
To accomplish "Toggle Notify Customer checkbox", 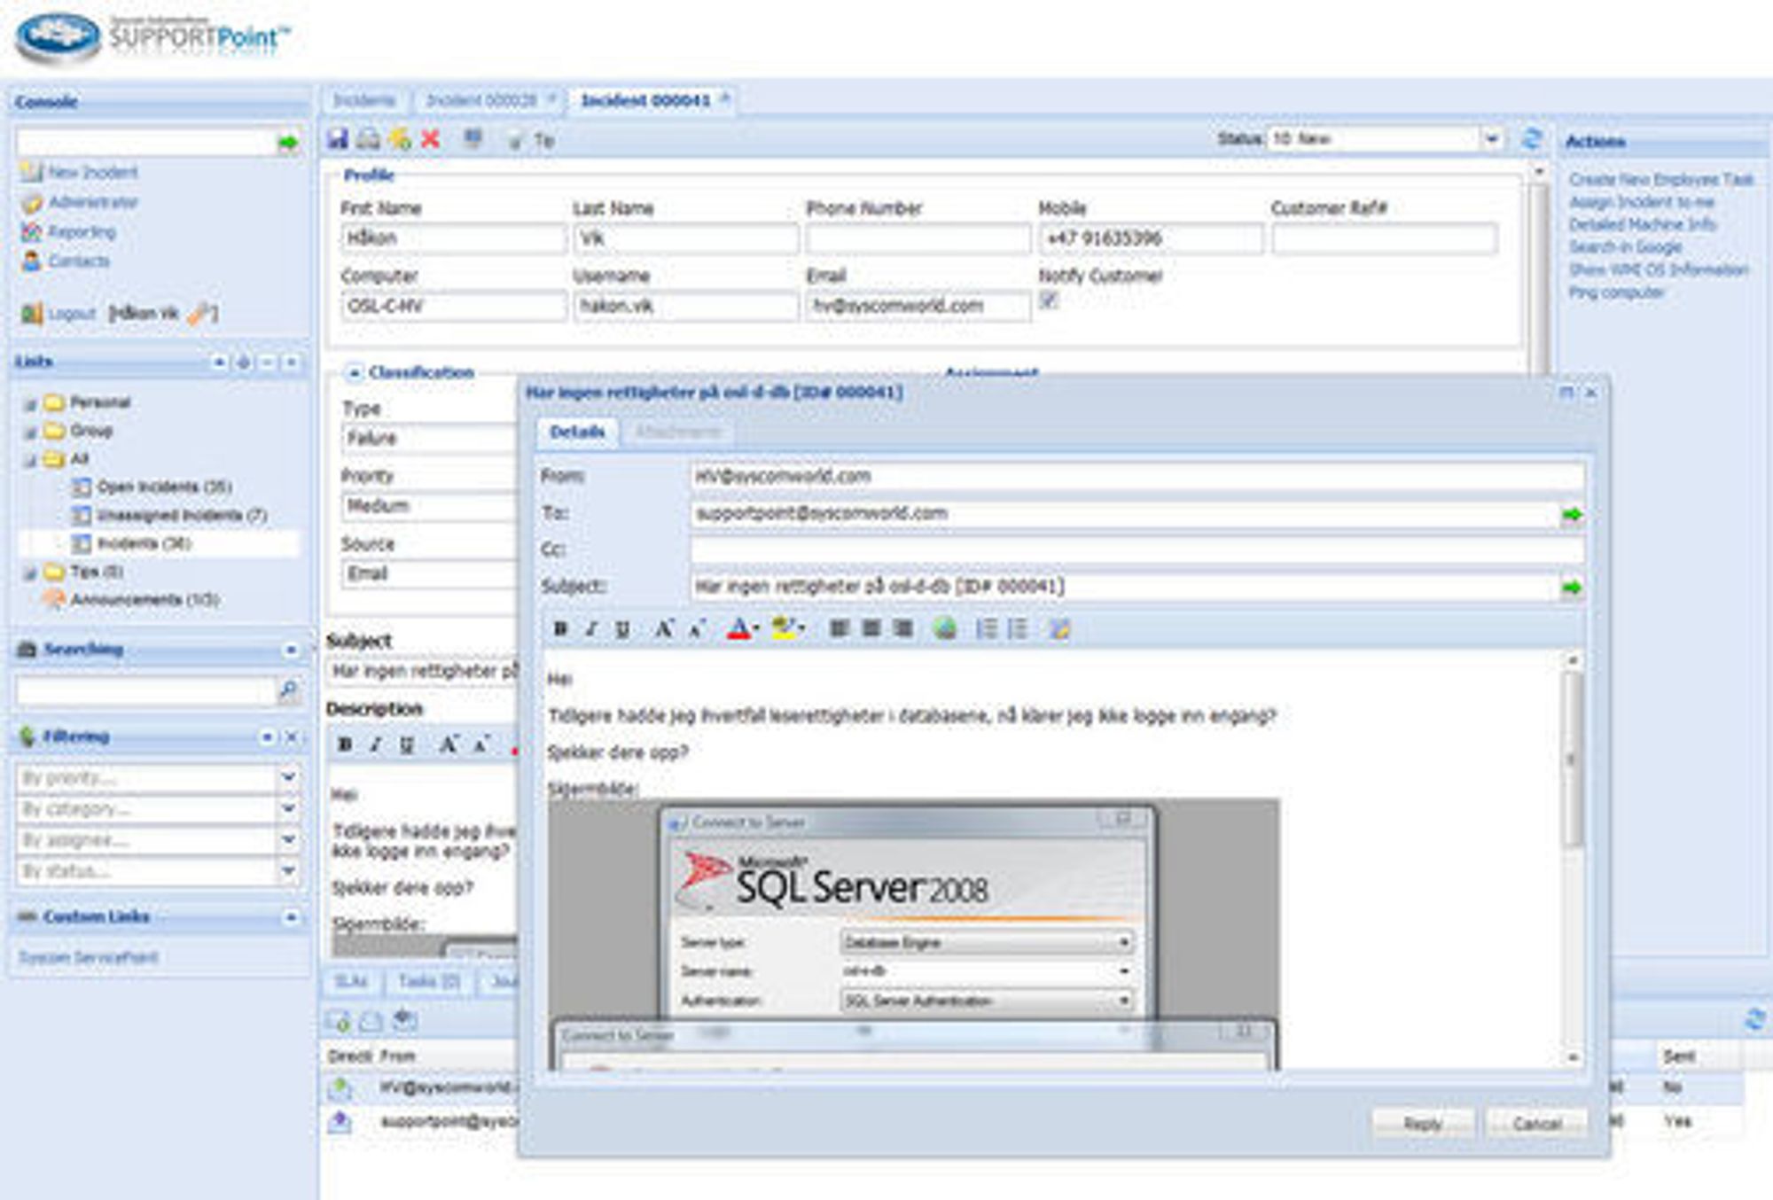I will 1049,300.
